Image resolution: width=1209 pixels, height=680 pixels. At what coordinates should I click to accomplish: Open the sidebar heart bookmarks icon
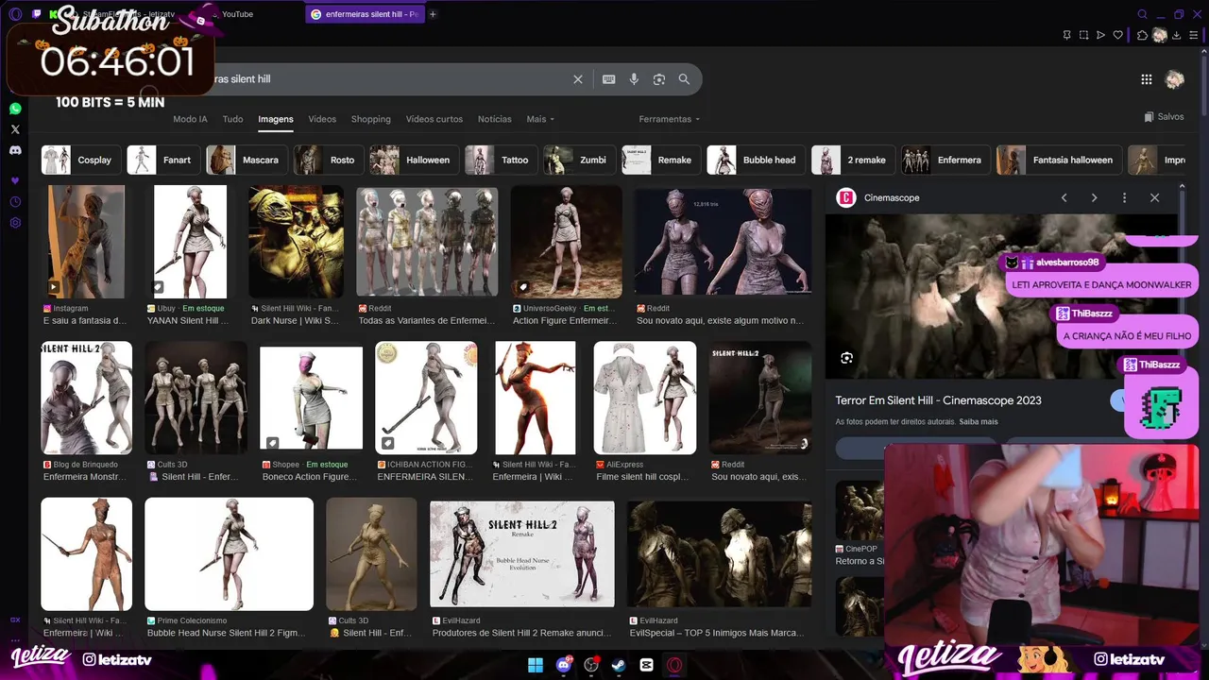click(x=15, y=180)
